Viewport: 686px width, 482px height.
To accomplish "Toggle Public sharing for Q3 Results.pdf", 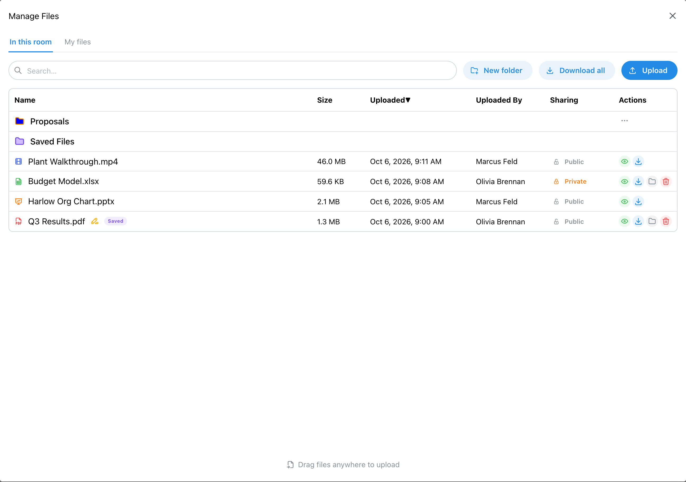I will 568,222.
